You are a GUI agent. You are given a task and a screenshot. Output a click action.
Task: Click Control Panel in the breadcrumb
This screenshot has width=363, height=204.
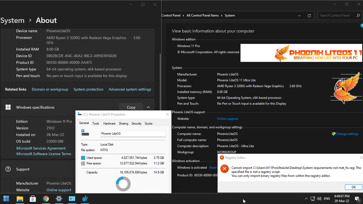click(x=171, y=16)
